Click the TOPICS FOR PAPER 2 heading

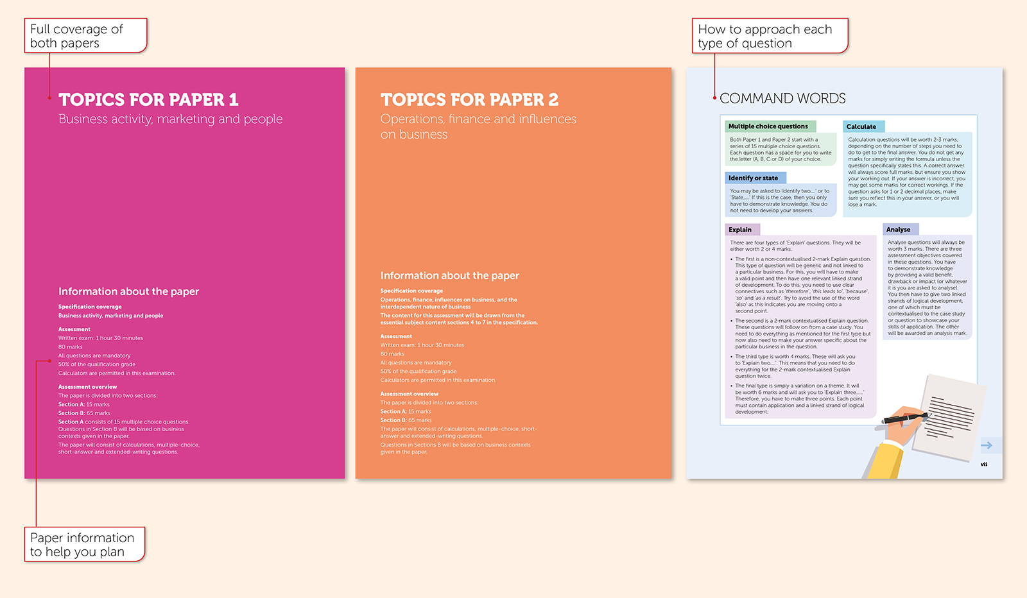[x=469, y=99]
